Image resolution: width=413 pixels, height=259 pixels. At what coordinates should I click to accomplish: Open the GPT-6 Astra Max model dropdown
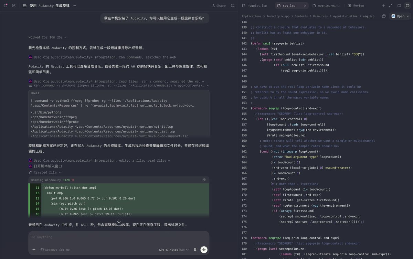[174, 250]
